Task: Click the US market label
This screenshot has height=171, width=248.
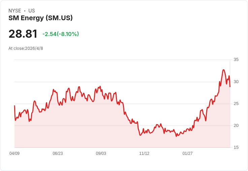Action: [32, 11]
